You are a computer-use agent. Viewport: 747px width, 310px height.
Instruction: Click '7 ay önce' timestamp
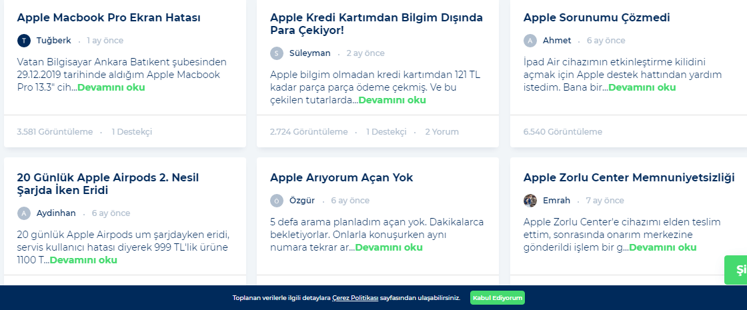[x=605, y=201]
